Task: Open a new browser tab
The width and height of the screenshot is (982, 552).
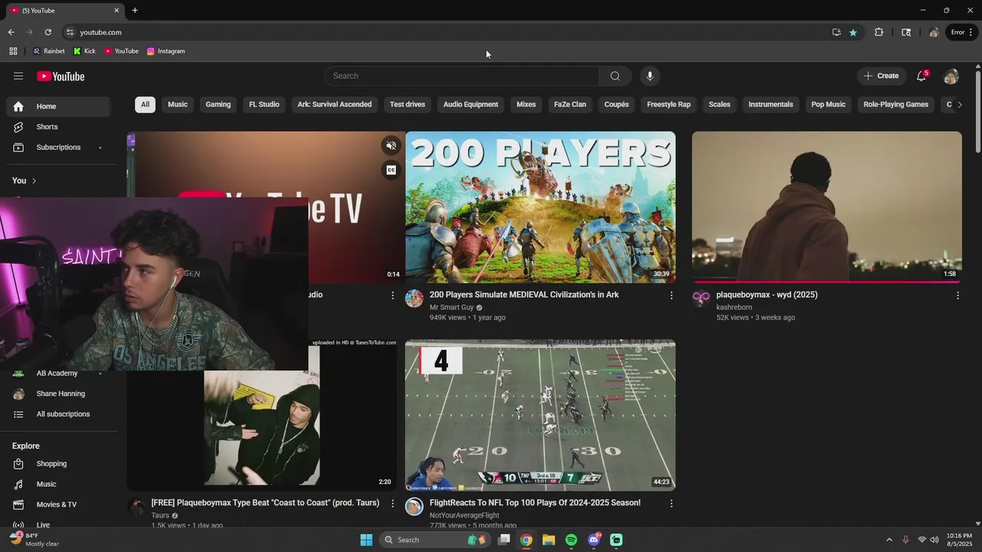Action: pyautogui.click(x=135, y=11)
